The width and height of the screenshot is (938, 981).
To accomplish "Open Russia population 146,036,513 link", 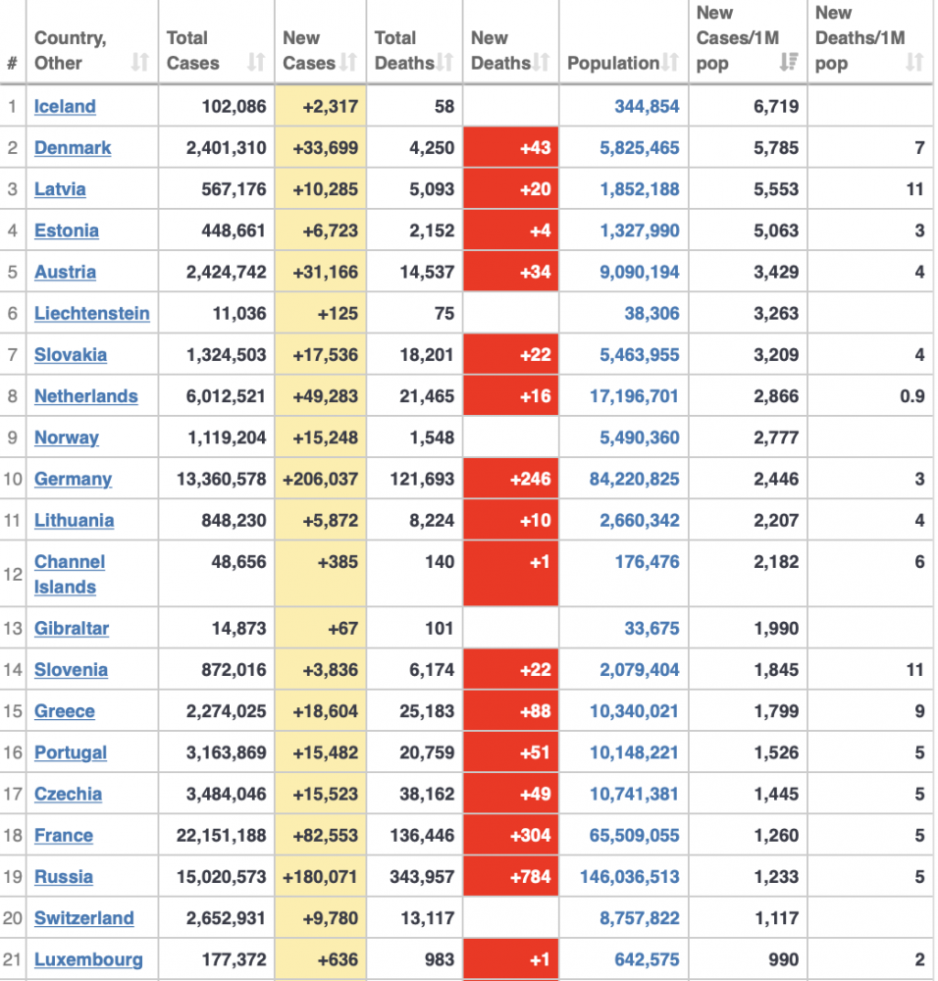I will tap(630, 876).
